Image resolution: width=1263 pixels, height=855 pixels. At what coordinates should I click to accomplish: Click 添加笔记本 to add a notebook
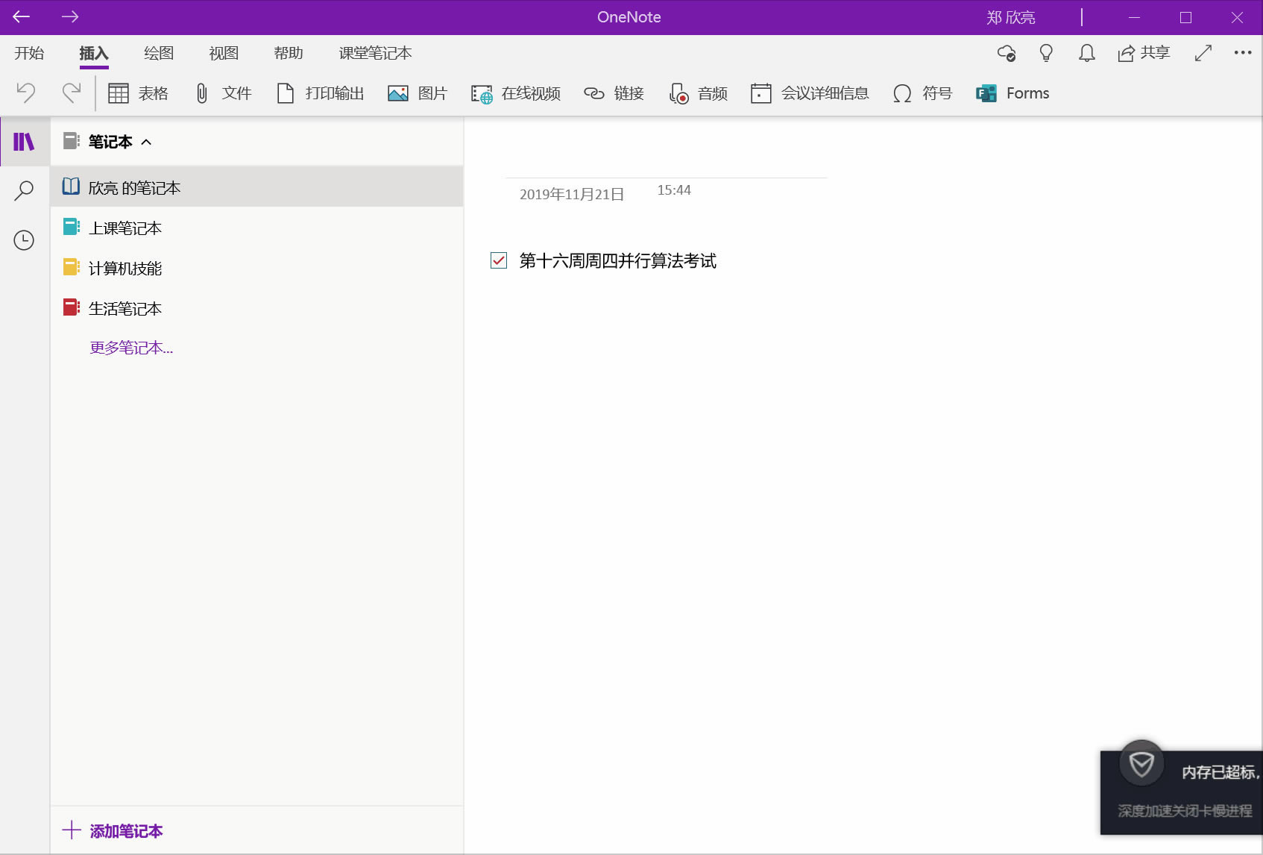tap(125, 830)
